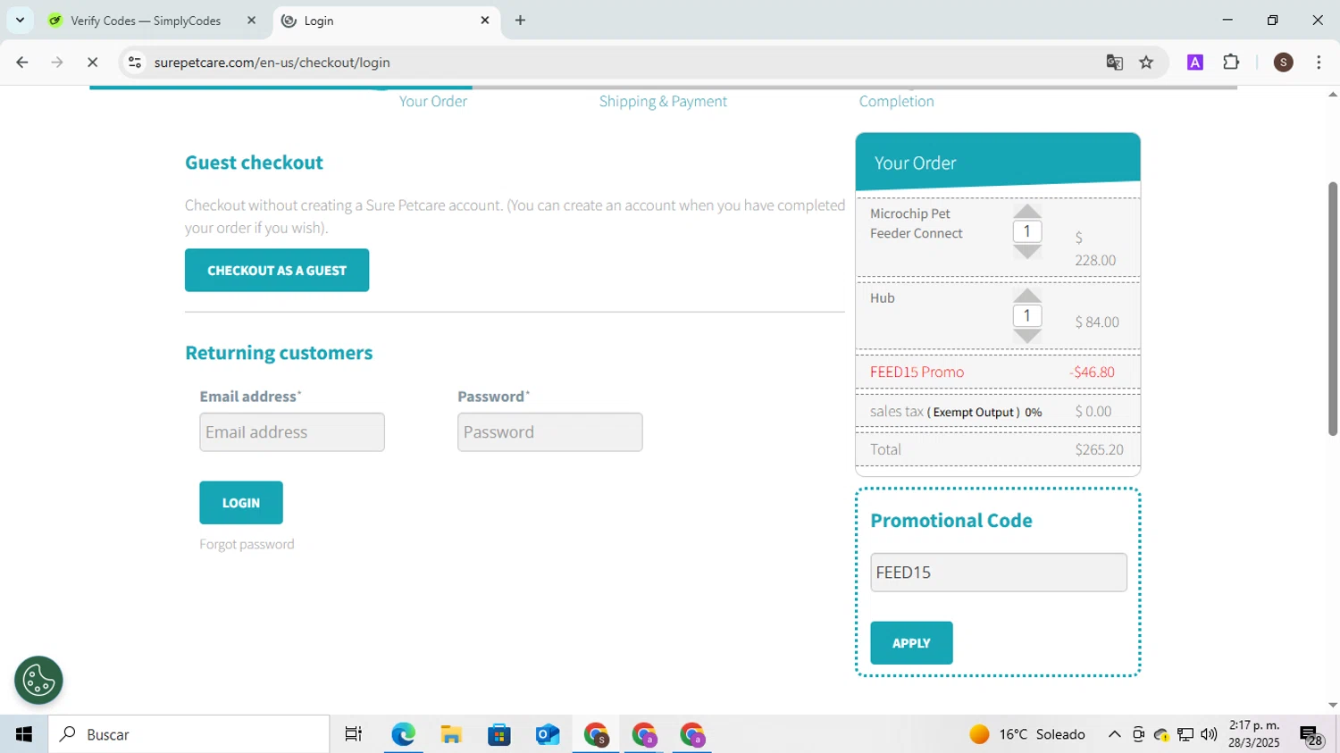Open the browser extensions puzzle icon
This screenshot has width=1340, height=753.
(x=1231, y=63)
